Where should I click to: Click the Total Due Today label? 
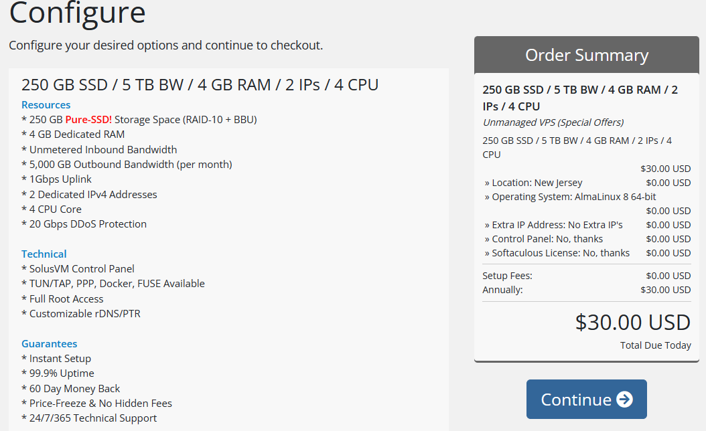[655, 345]
